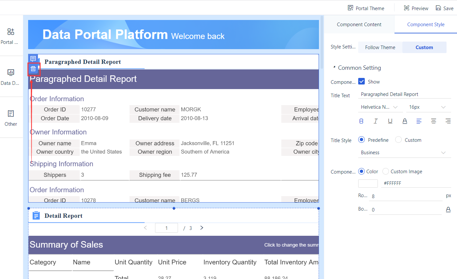The height and width of the screenshot is (279, 457).
Task: Click the Follow Theme button
Action: click(380, 47)
